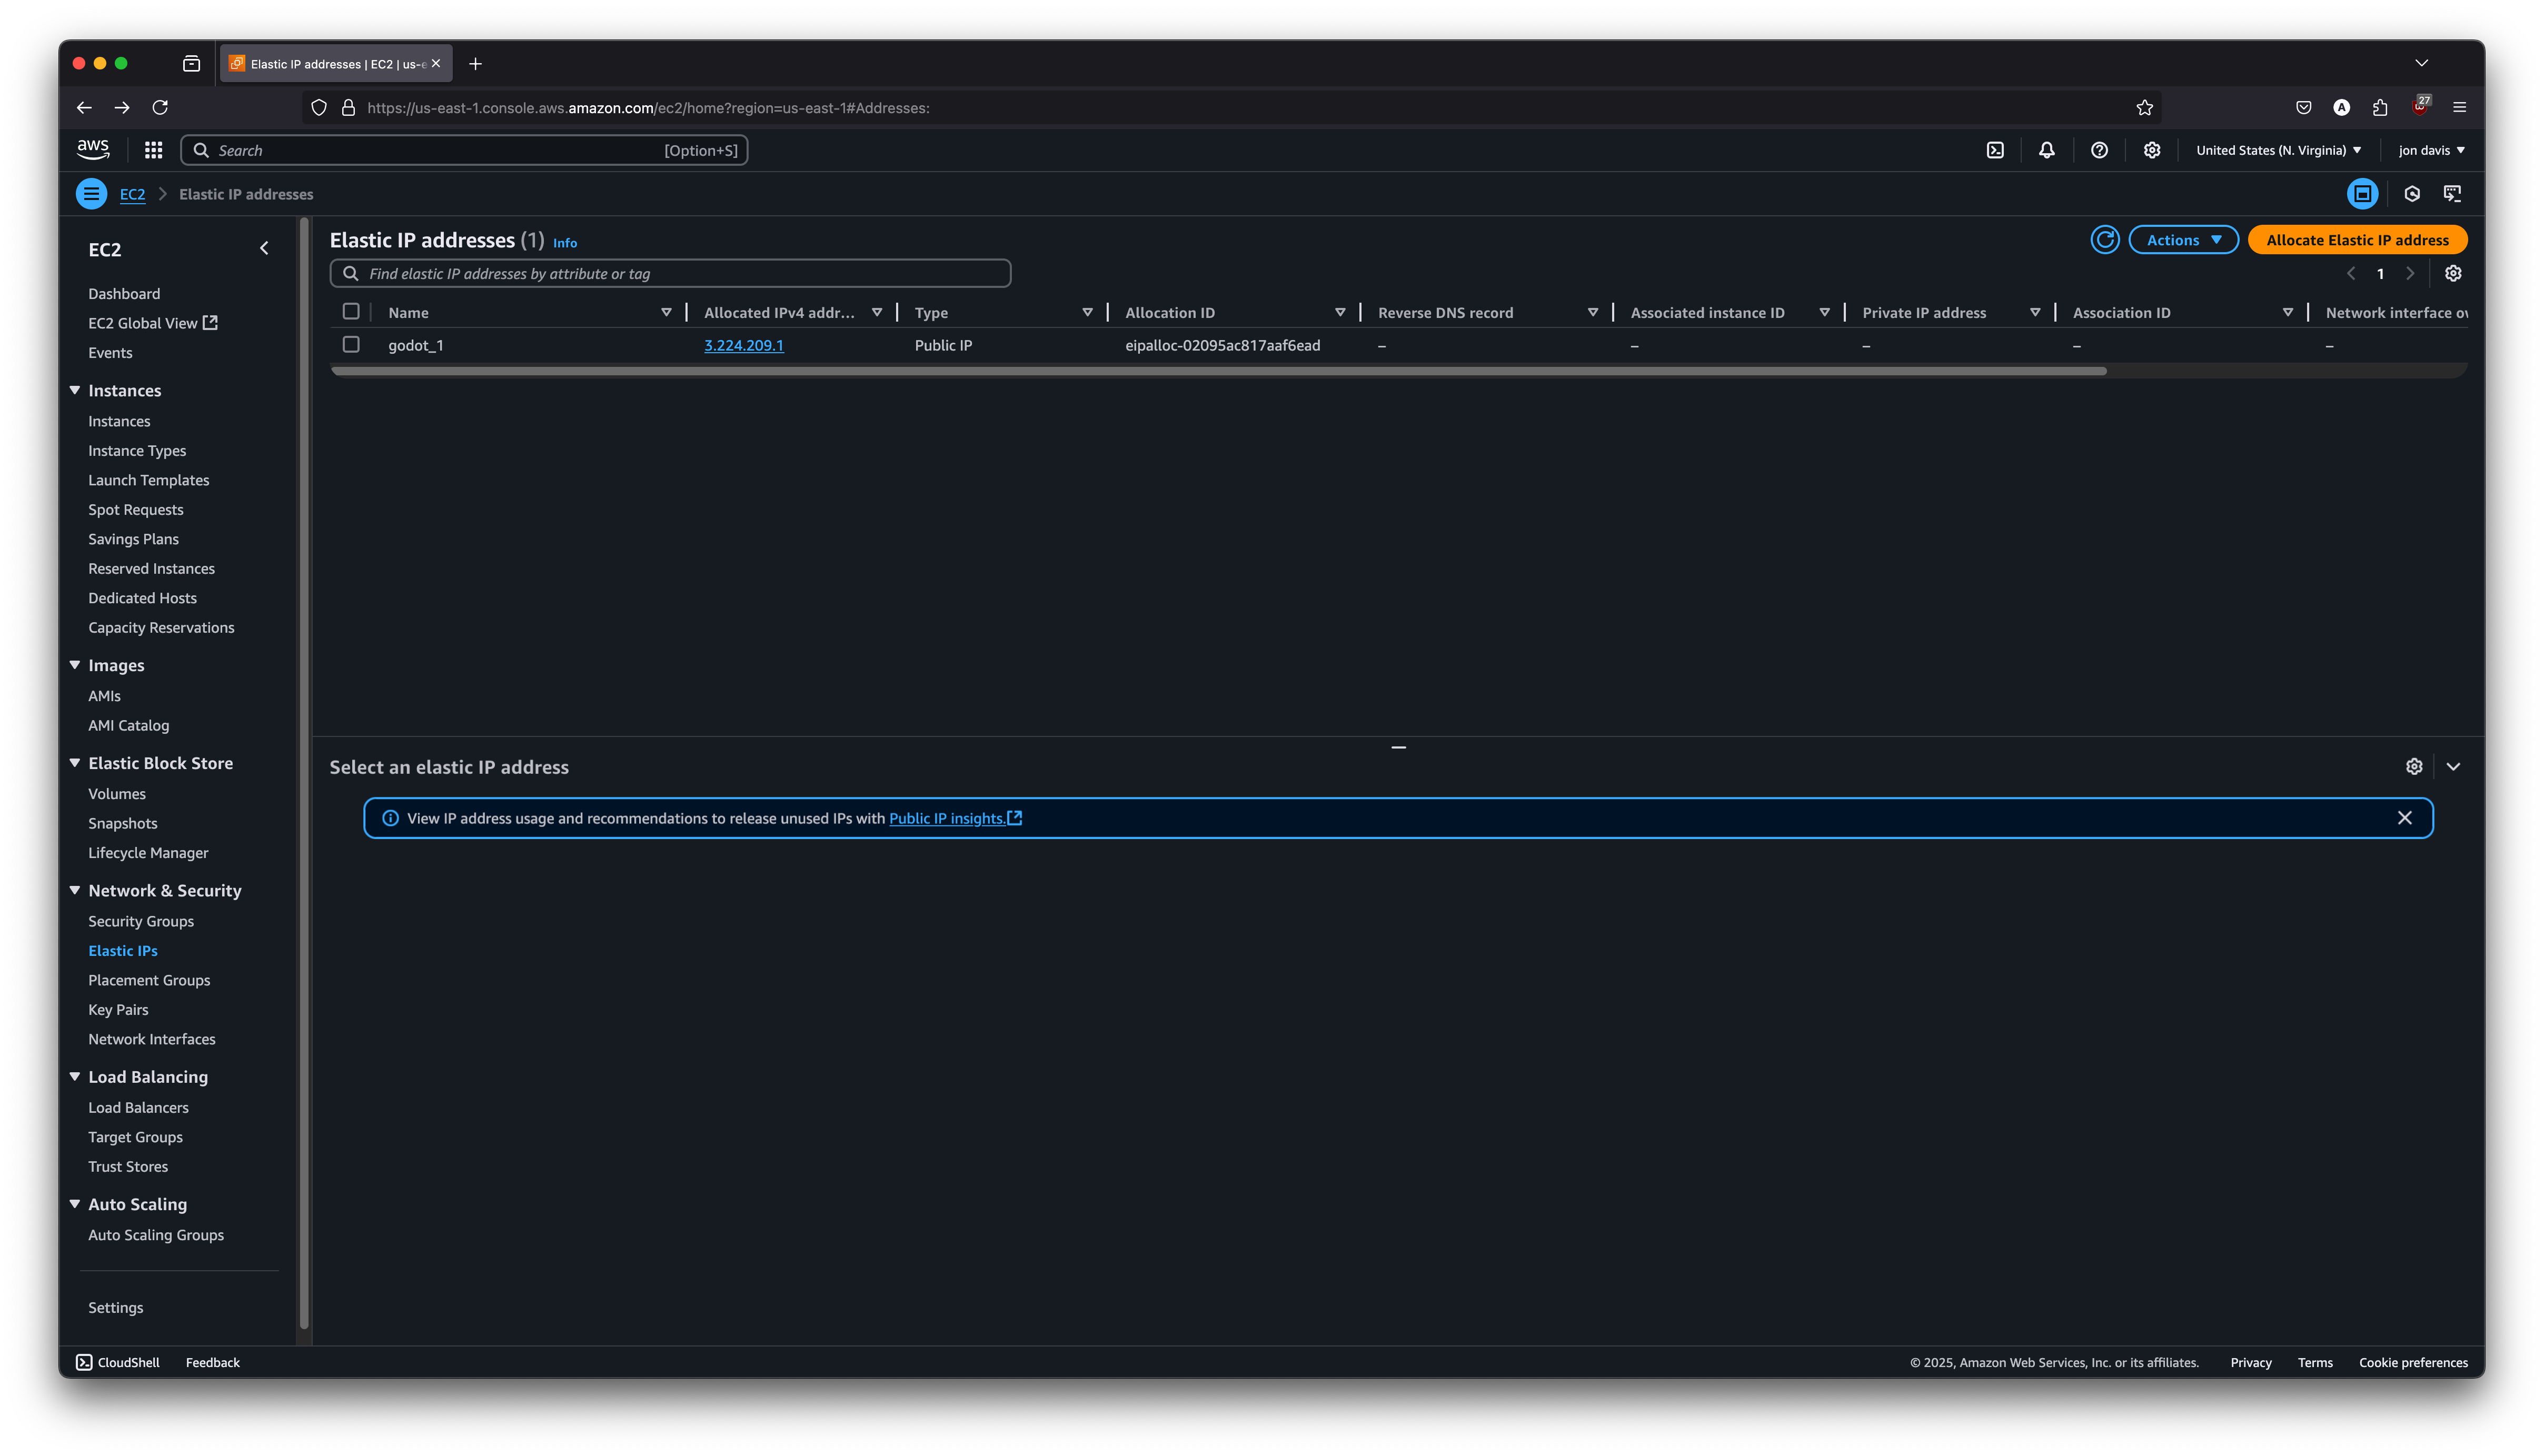
Task: Refresh the Elastic IP addresses table
Action: 2104,240
